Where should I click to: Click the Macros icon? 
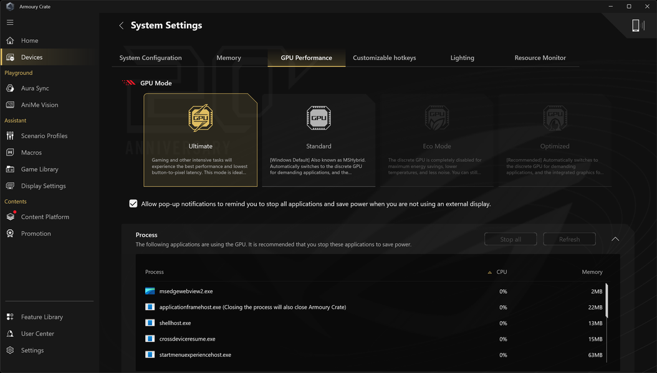tap(10, 153)
